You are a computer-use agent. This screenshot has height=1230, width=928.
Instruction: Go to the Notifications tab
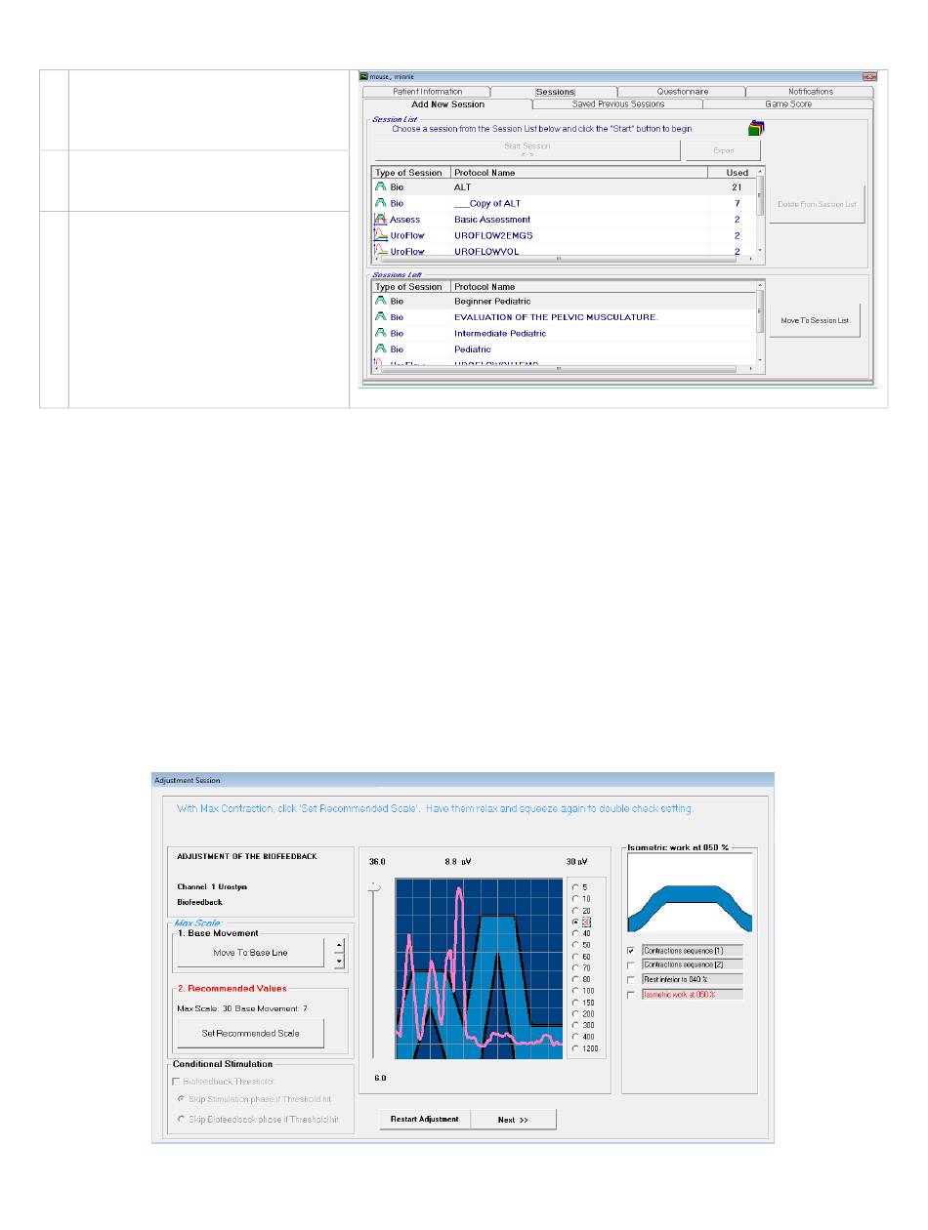[x=811, y=92]
